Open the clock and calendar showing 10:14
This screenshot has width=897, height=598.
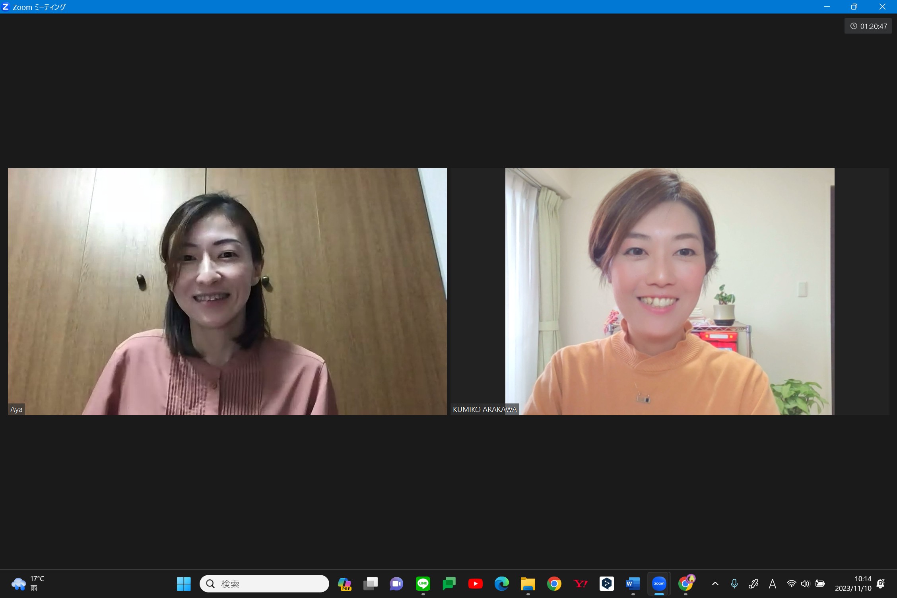click(x=853, y=584)
